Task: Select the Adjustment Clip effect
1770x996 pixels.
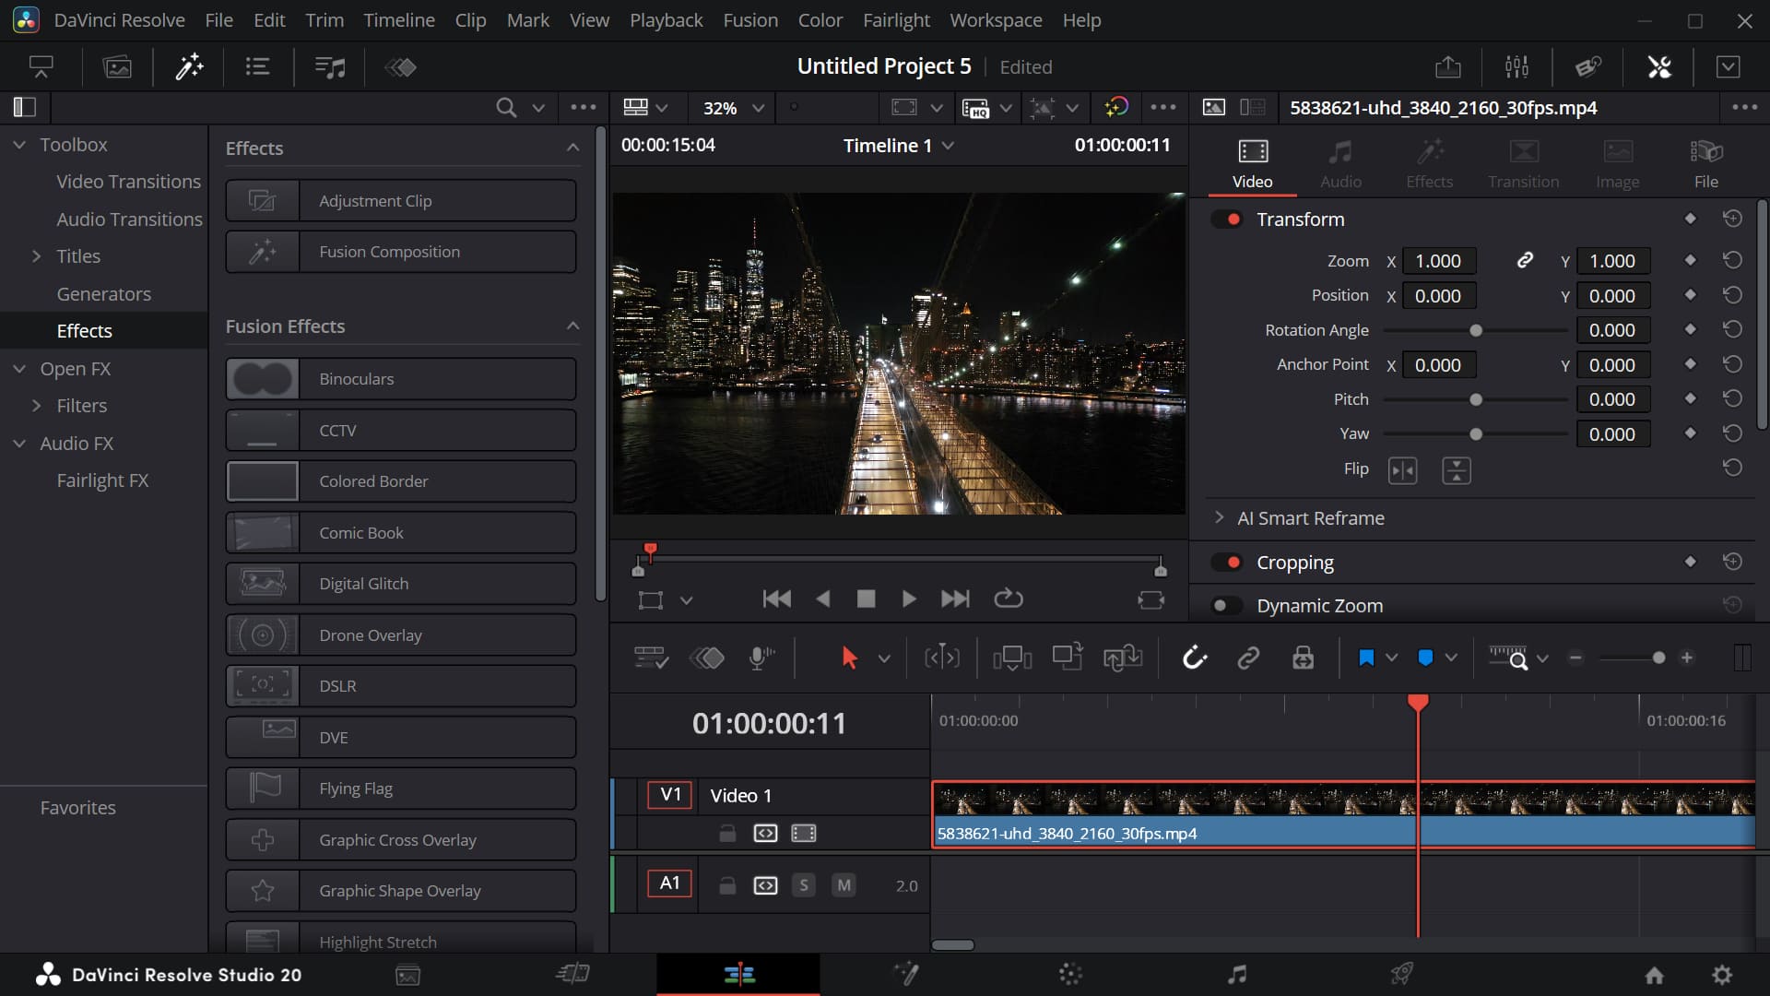Action: coord(401,200)
